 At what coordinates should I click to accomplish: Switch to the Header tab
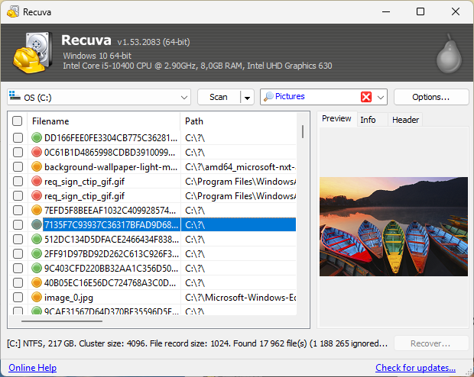pos(405,120)
